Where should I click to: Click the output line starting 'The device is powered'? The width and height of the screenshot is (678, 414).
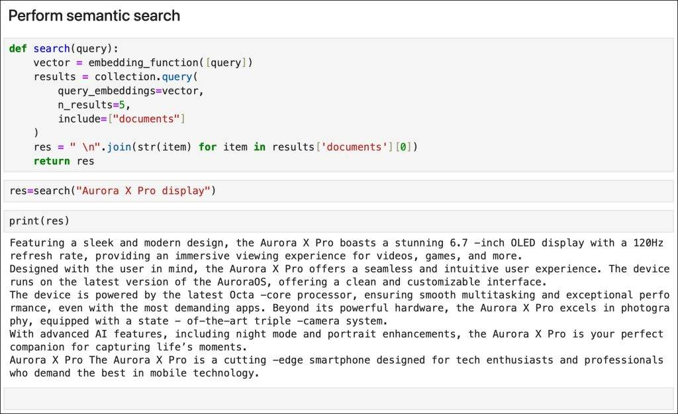coord(340,295)
